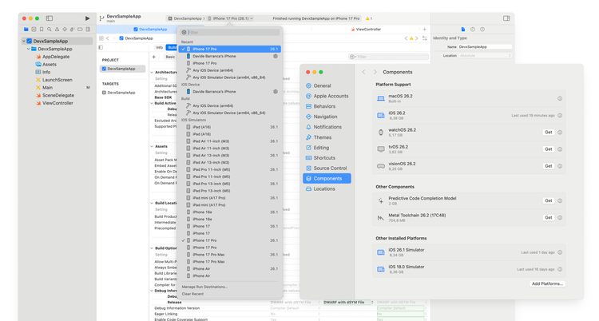This screenshot has width=599, height=321.
Task: Collapse the Architectures build settings section
Action: pyautogui.click(x=152, y=72)
